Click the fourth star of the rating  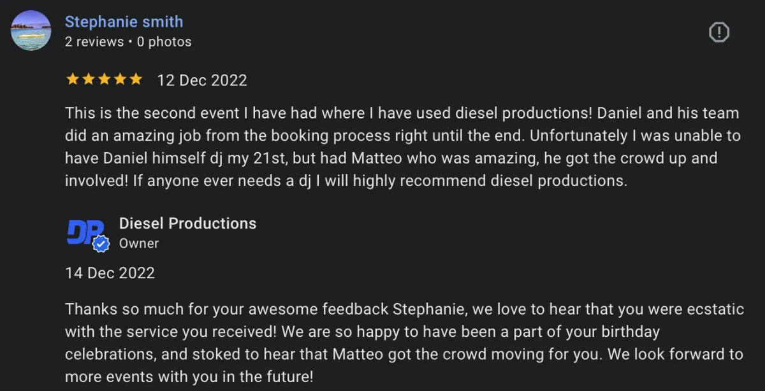tap(120, 80)
